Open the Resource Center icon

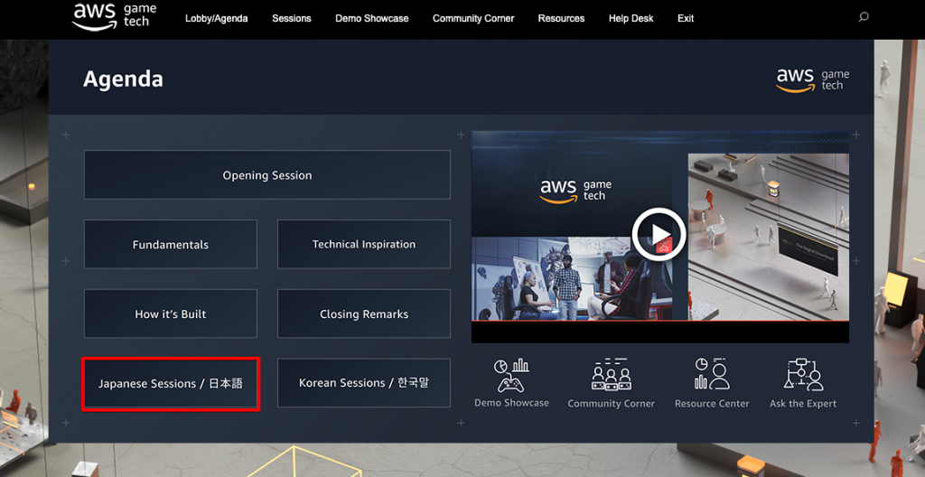click(x=712, y=374)
